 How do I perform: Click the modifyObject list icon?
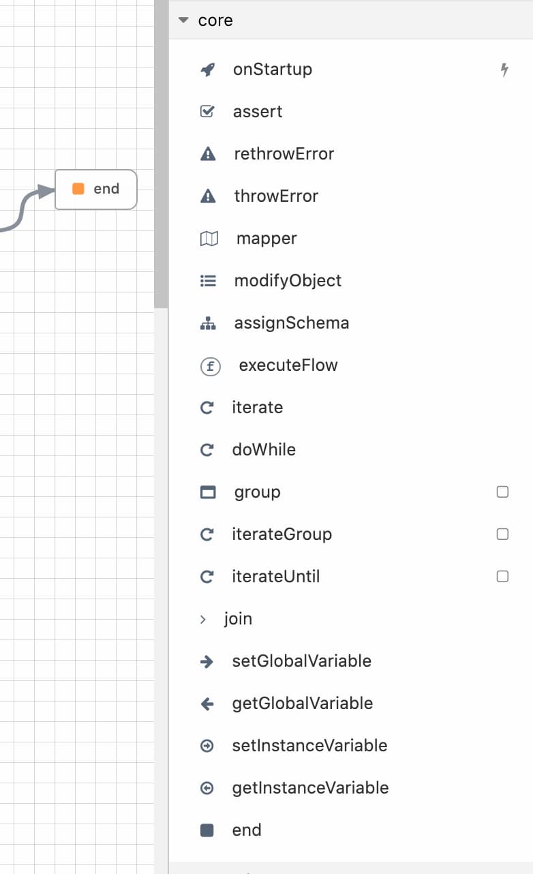[x=208, y=281]
